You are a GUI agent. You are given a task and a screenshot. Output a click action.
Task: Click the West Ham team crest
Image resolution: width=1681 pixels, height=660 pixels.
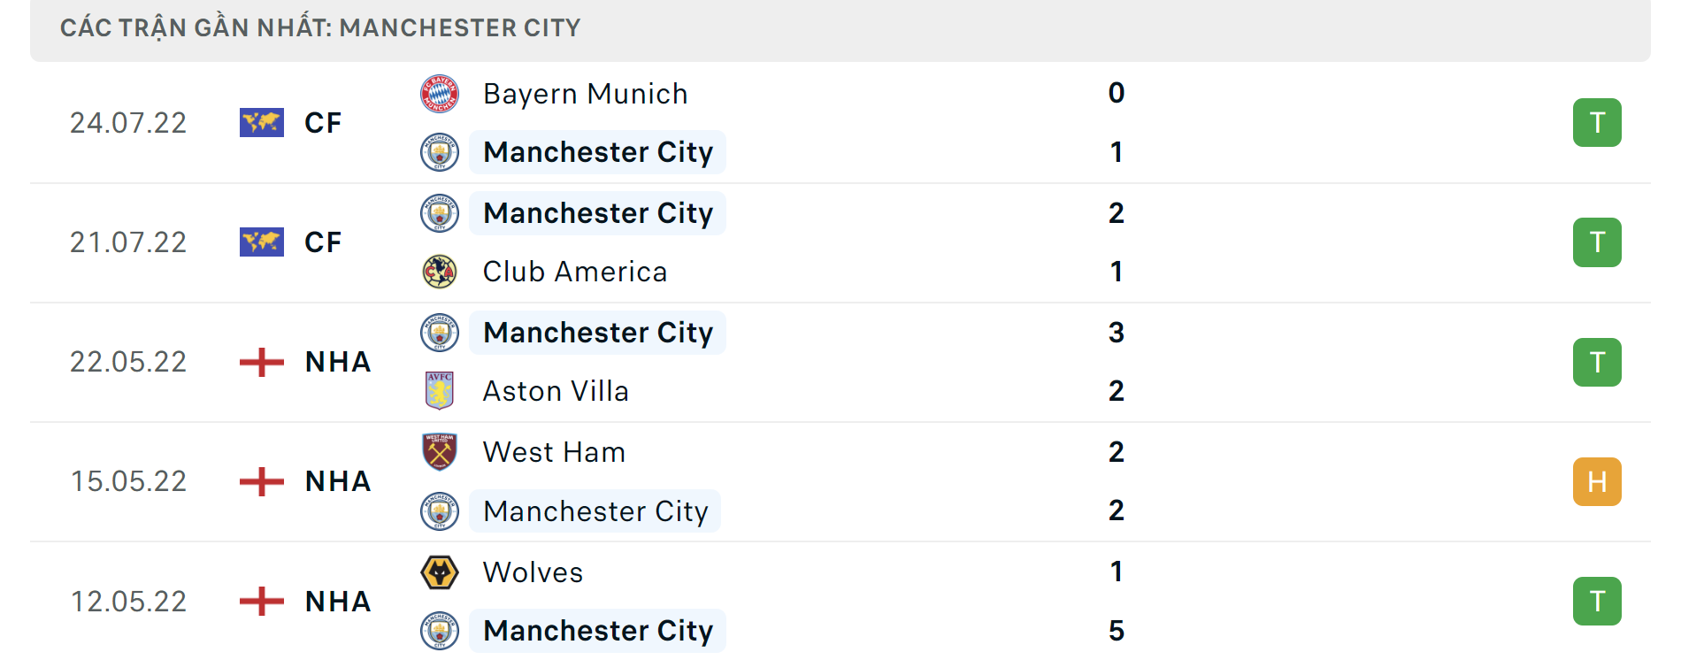point(439,452)
